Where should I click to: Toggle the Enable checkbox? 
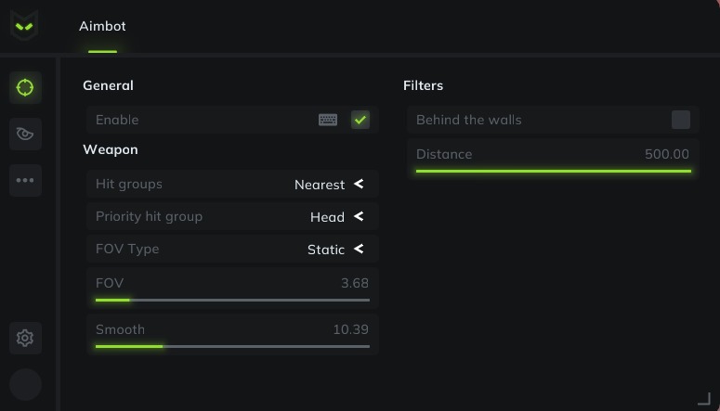tap(360, 120)
